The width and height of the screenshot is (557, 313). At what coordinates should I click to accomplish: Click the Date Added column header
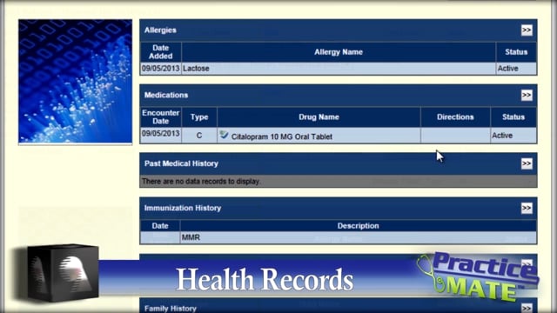click(x=160, y=52)
